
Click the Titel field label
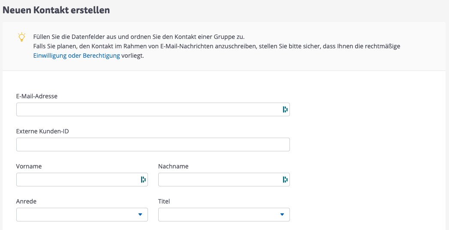[164, 201]
